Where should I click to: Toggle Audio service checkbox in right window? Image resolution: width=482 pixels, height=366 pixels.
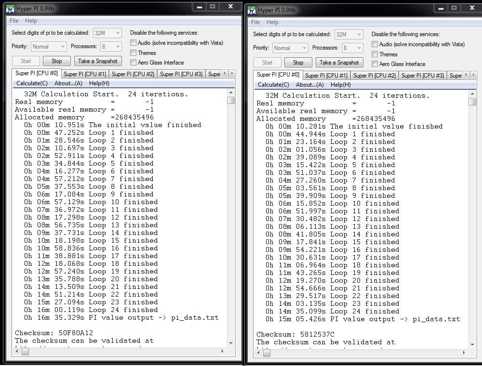(375, 44)
